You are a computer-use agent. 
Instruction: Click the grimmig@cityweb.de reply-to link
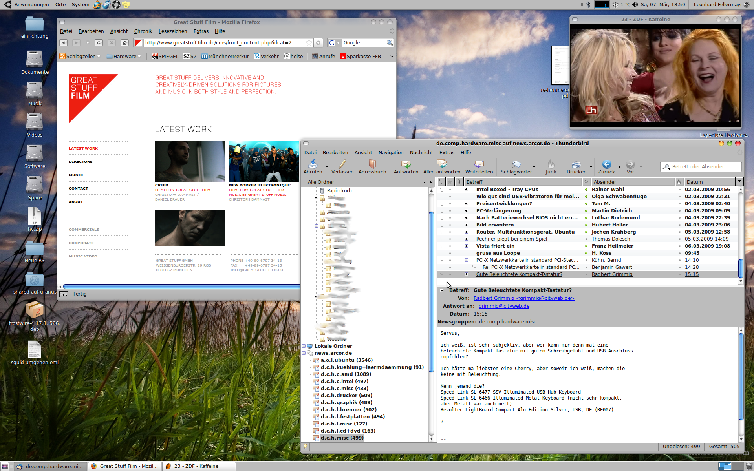point(504,306)
